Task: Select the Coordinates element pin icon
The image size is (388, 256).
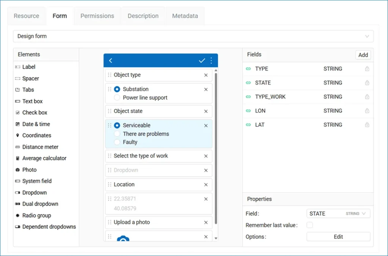Action: pos(17,135)
